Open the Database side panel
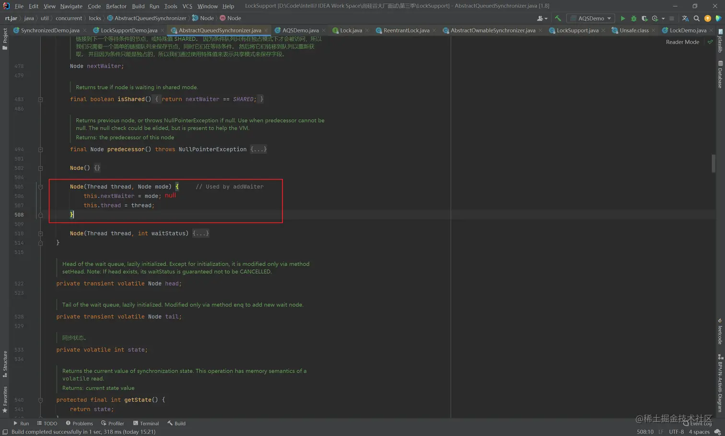The width and height of the screenshot is (725, 436). point(720,75)
